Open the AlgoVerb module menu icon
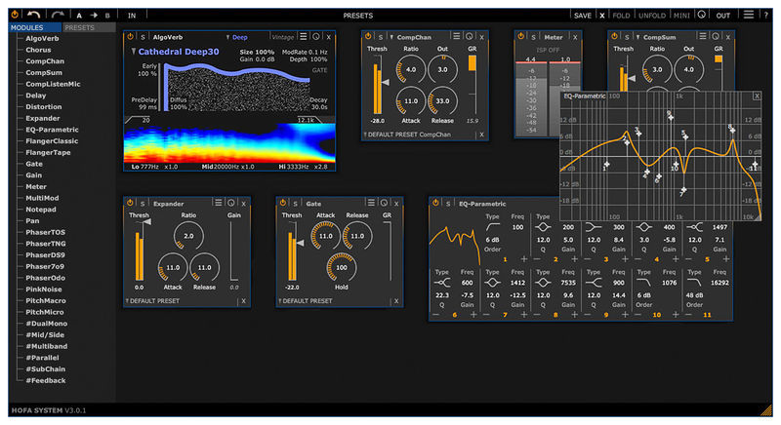The width and height of the screenshot is (781, 425). point(304,36)
